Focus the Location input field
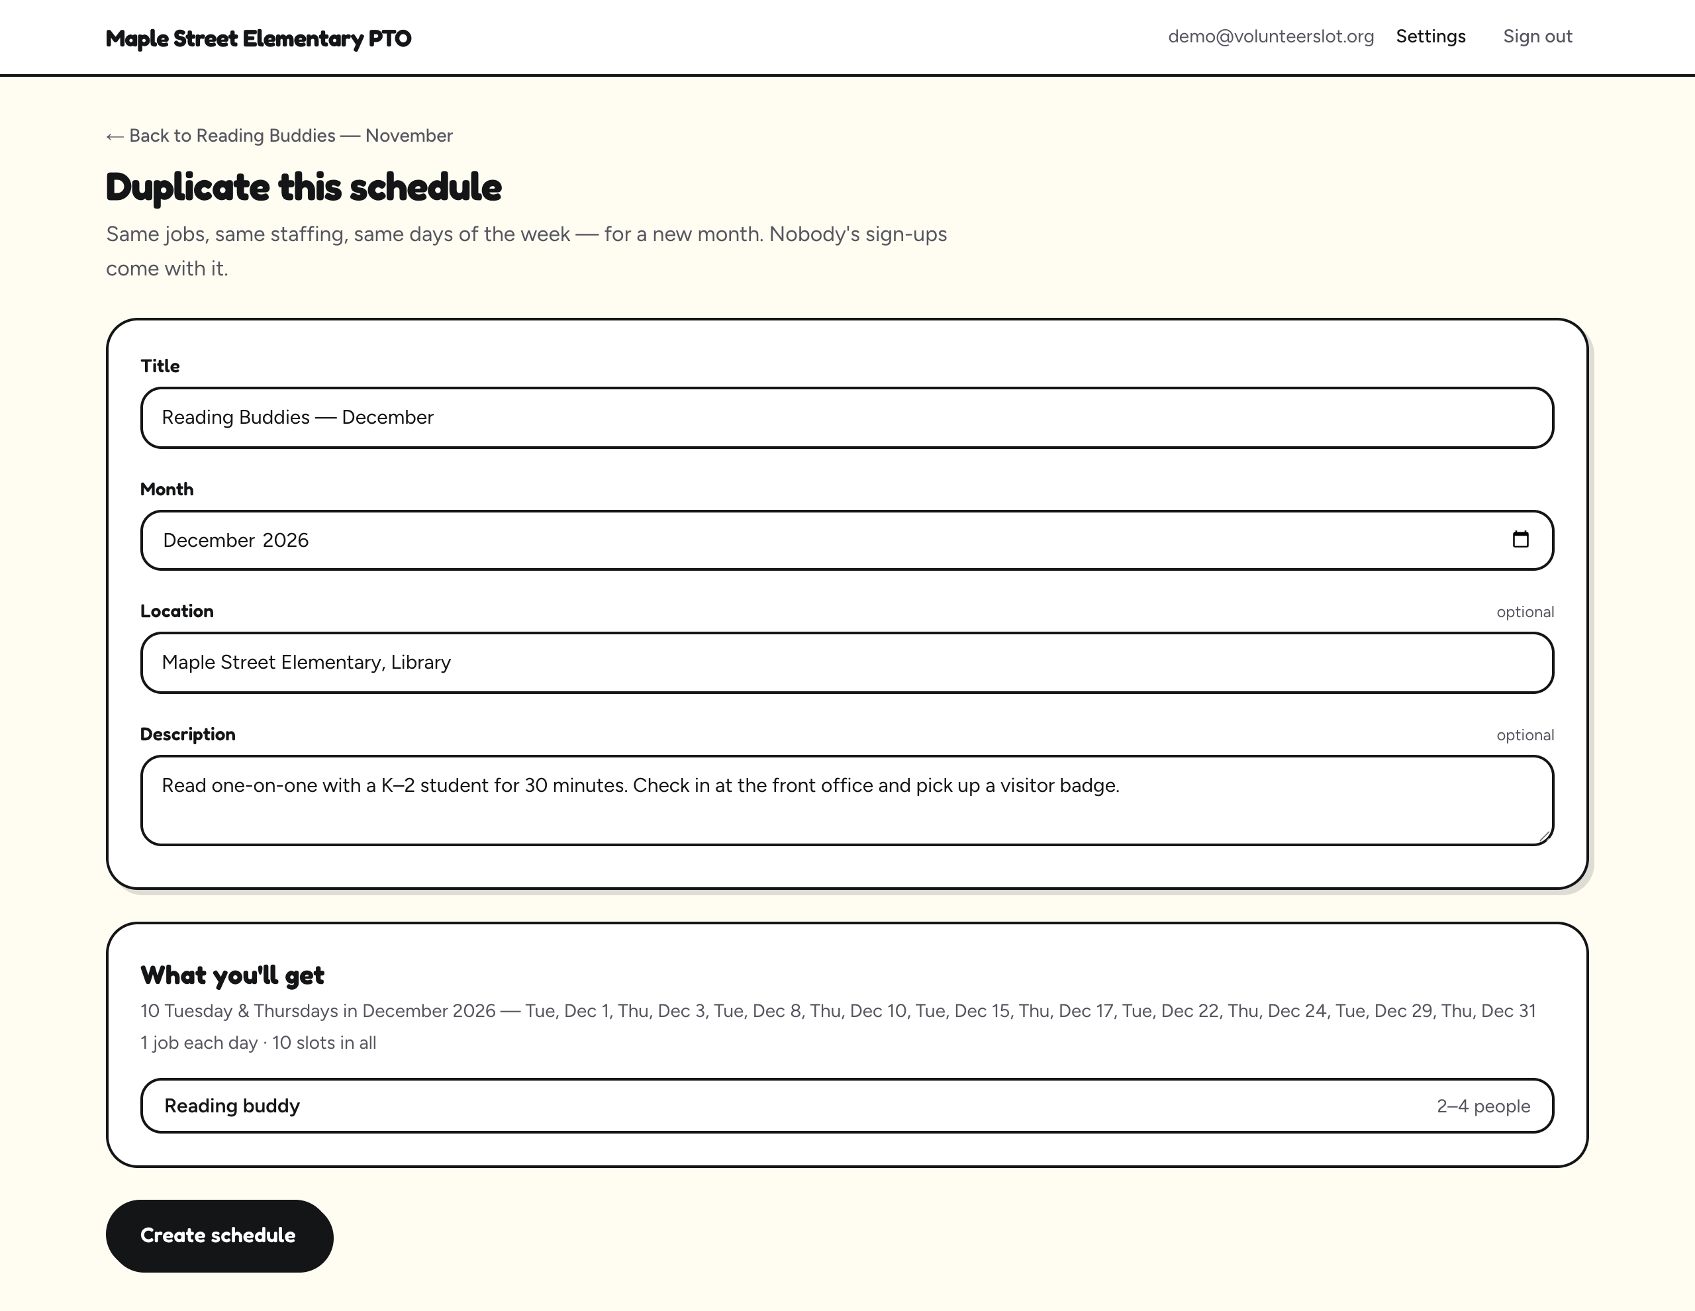The height and width of the screenshot is (1311, 1695). coord(847,662)
